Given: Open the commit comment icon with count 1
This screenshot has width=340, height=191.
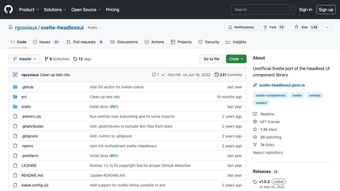Looking at the screenshot, I should coord(155,74).
